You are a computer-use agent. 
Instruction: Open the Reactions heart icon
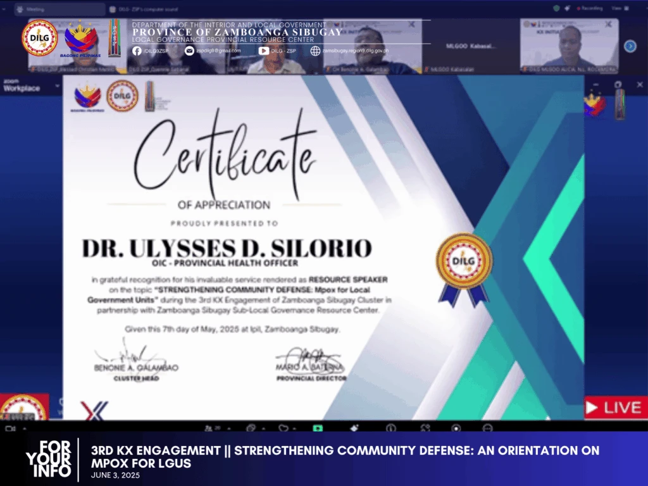point(283,428)
